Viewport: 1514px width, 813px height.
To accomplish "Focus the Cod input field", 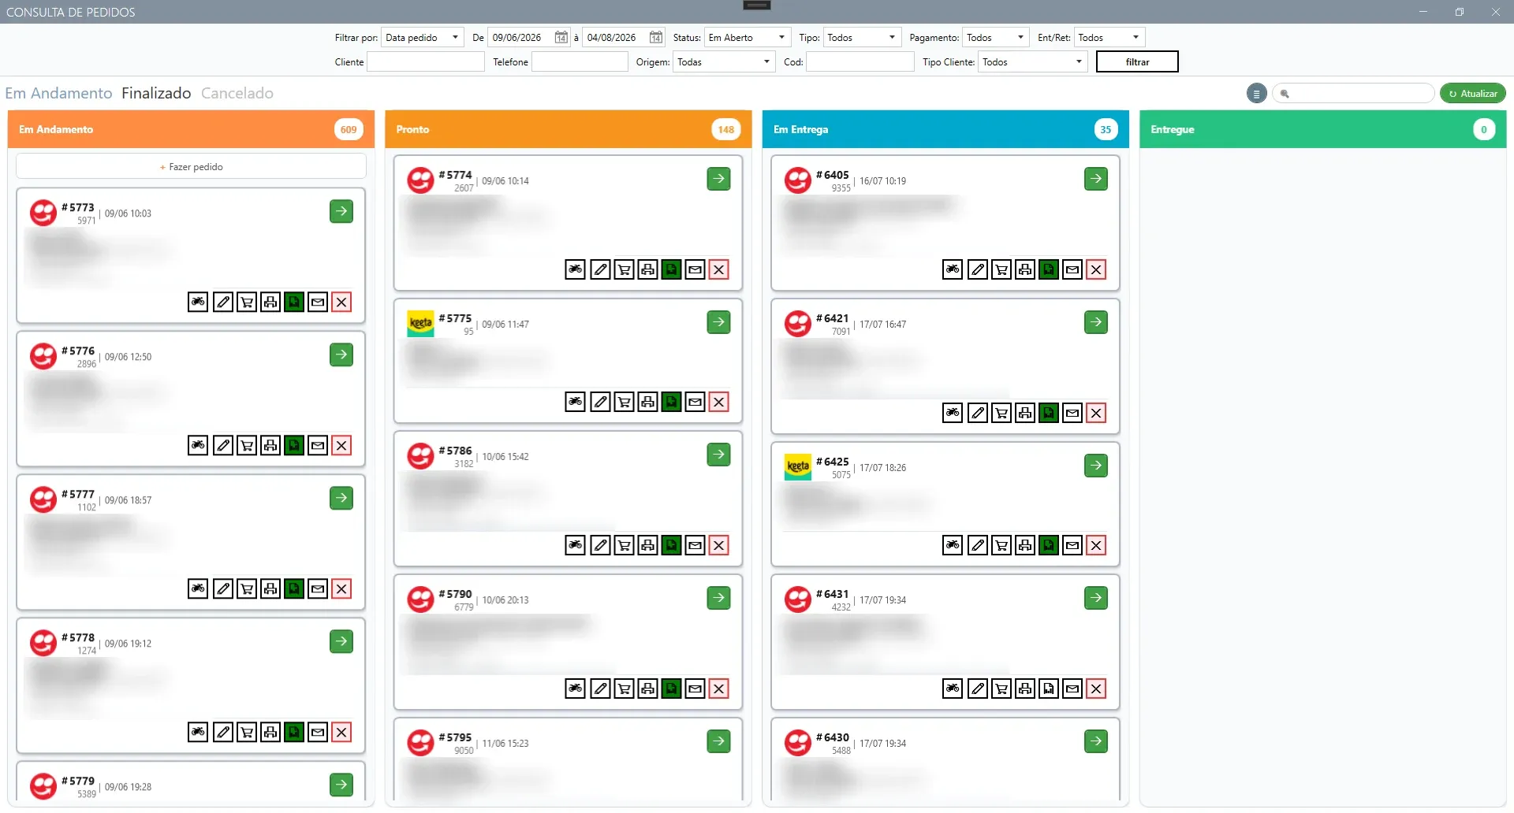I will [x=860, y=62].
